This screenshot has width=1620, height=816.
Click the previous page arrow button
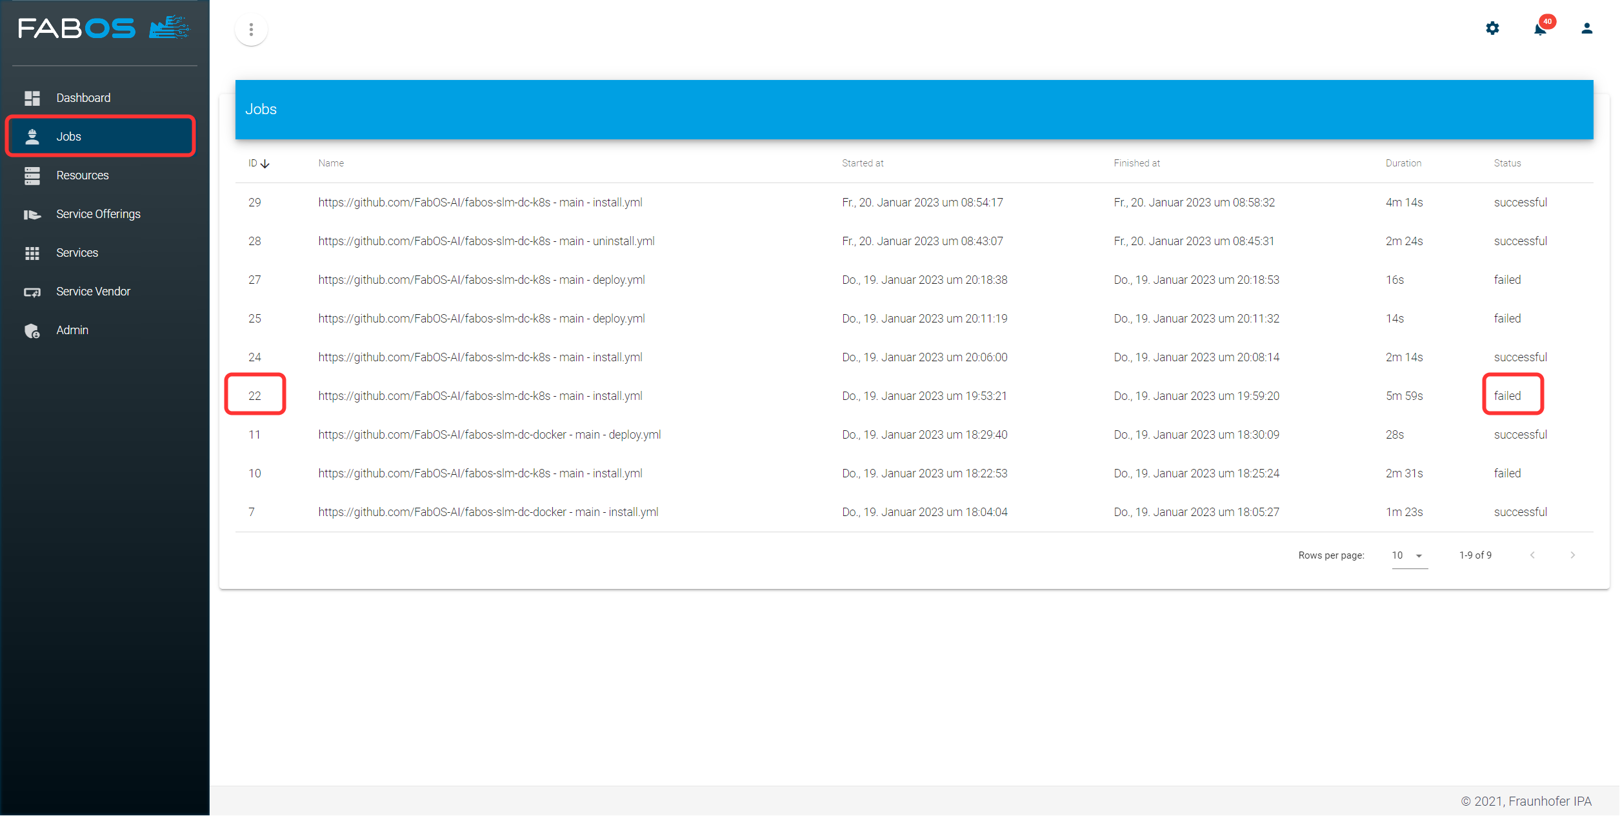(x=1532, y=555)
